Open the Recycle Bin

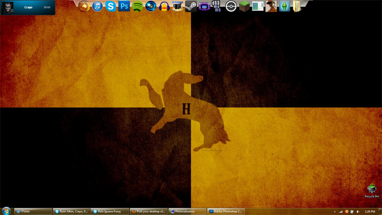(371, 190)
